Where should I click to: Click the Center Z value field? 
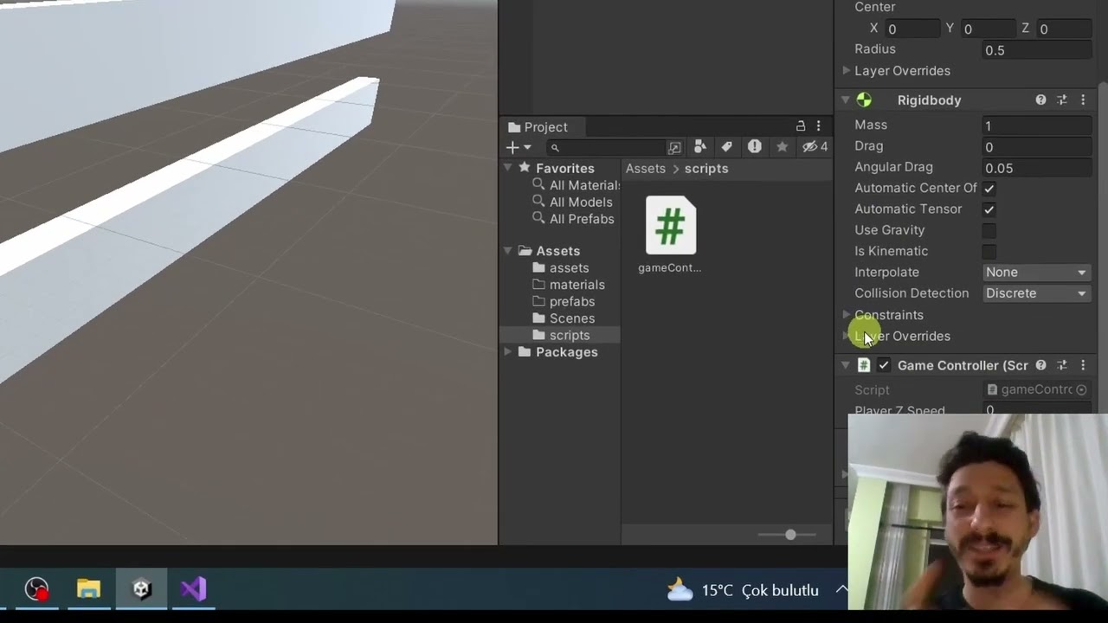pos(1064,29)
